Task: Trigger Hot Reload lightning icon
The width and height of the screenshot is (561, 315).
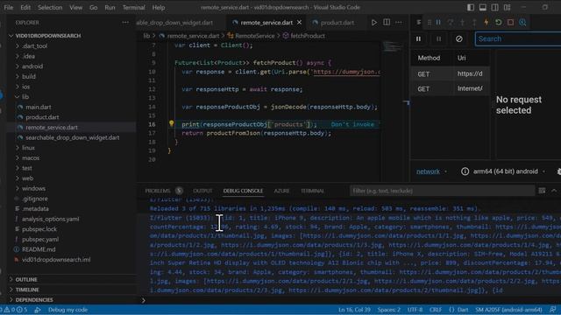Action: click(486, 22)
